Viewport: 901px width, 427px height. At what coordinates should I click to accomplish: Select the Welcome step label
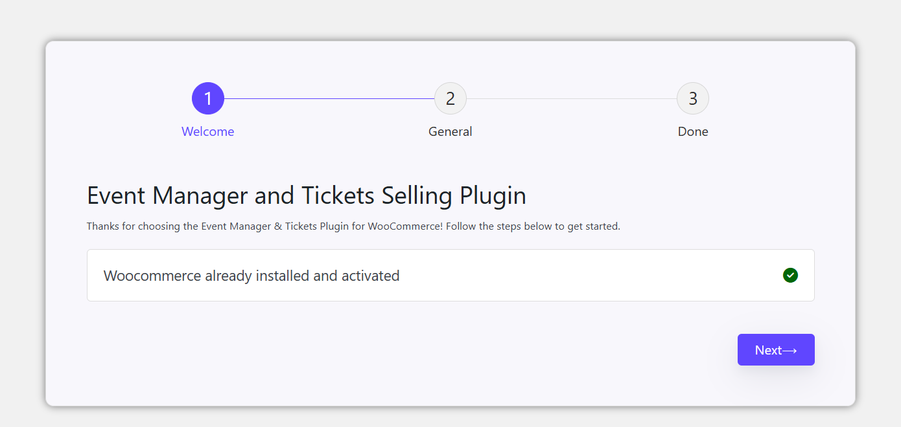tap(208, 131)
